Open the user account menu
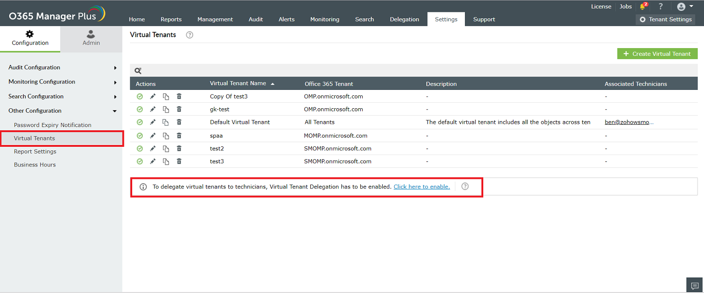704x294 pixels. pyautogui.click(x=685, y=6)
